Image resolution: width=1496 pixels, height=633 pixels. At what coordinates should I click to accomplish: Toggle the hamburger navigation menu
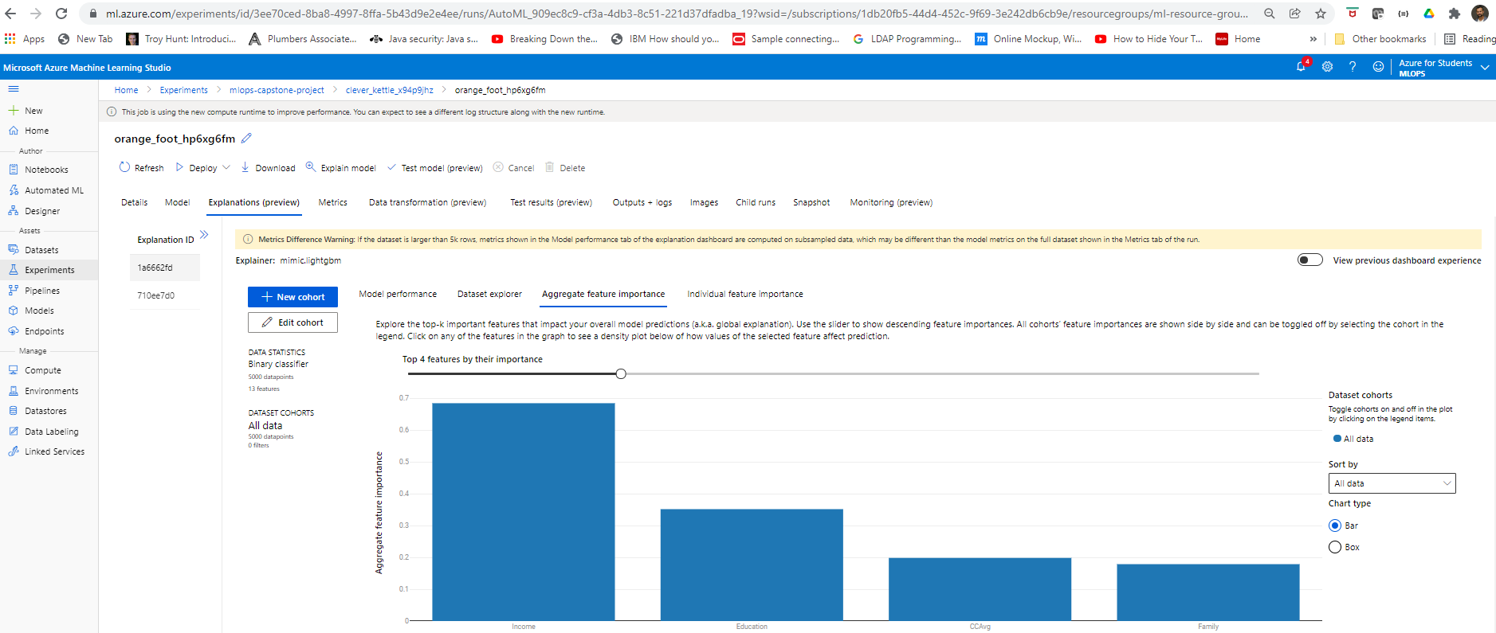tap(14, 89)
